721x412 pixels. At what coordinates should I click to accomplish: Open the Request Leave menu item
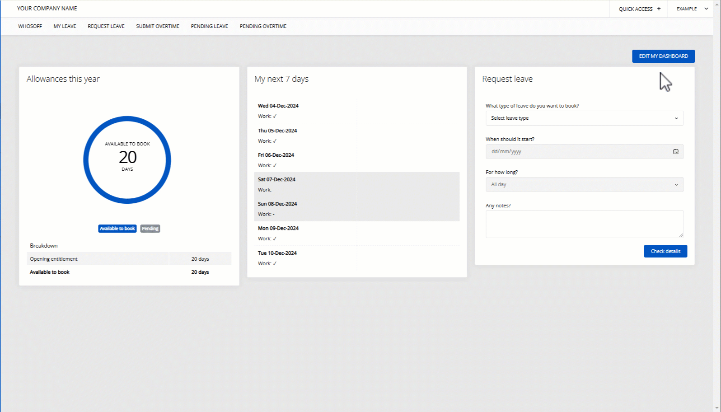coord(106,26)
